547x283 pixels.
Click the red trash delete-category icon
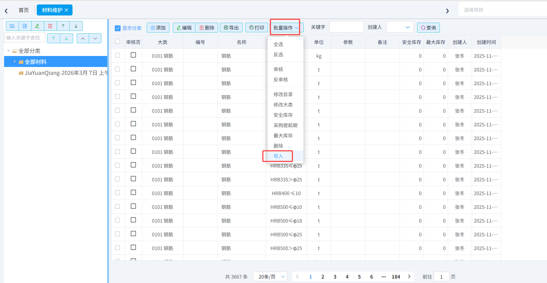pos(50,26)
